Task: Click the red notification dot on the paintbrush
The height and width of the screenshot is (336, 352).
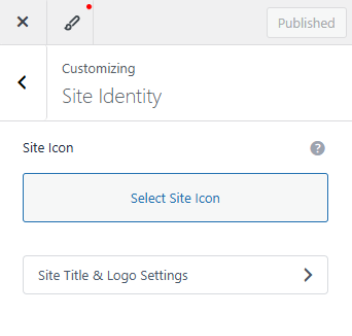Action: point(89,7)
